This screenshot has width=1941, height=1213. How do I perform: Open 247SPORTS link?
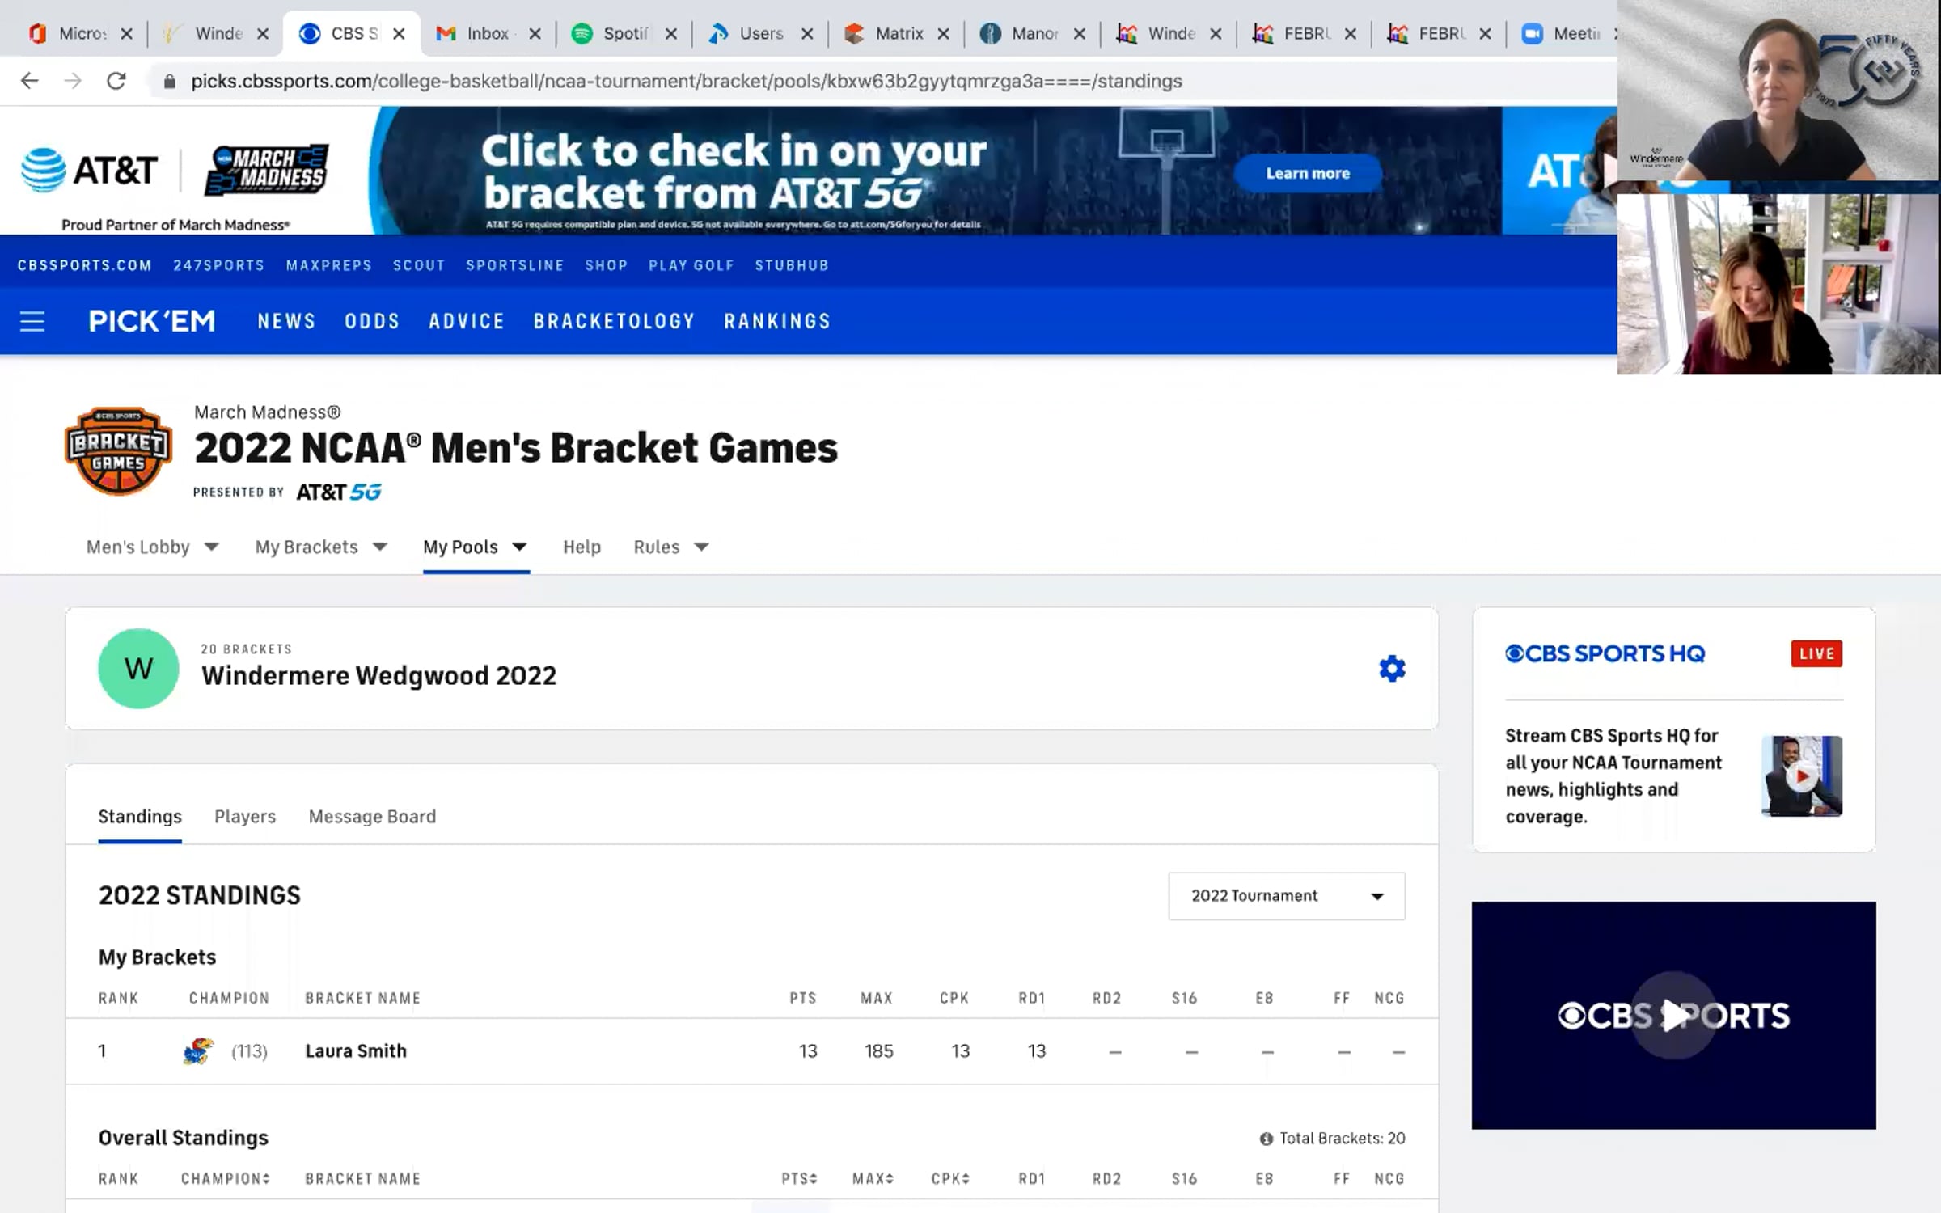coord(219,265)
